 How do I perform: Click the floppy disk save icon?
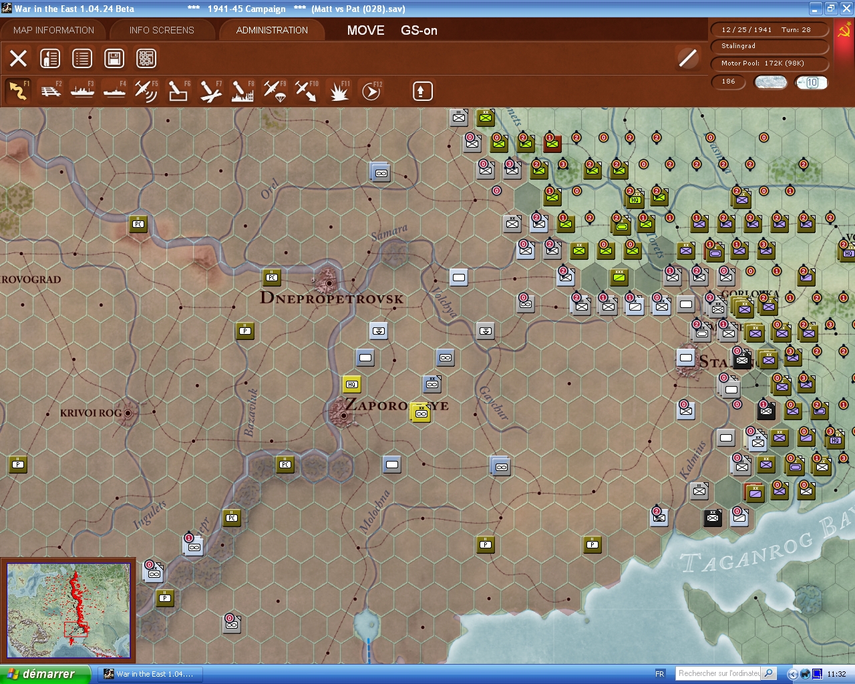click(x=114, y=58)
